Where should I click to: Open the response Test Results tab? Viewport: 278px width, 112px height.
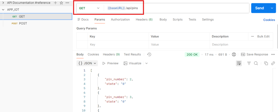point(132,55)
